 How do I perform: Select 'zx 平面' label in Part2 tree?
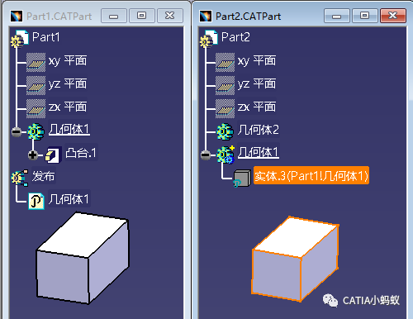click(x=257, y=107)
